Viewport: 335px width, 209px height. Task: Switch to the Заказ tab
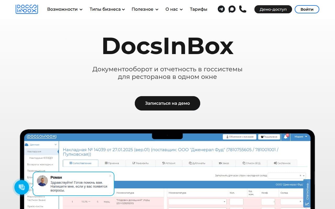coord(224,163)
